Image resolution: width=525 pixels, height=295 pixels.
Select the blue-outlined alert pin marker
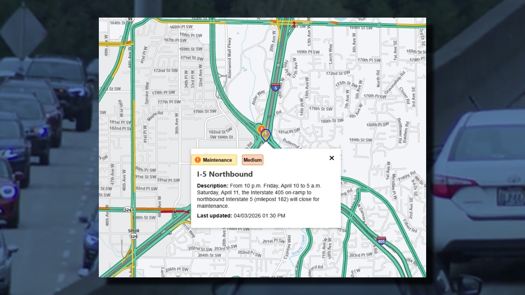266,134
